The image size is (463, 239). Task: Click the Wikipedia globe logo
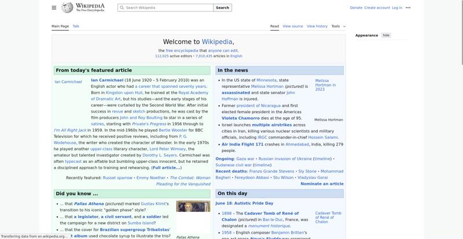click(x=67, y=8)
